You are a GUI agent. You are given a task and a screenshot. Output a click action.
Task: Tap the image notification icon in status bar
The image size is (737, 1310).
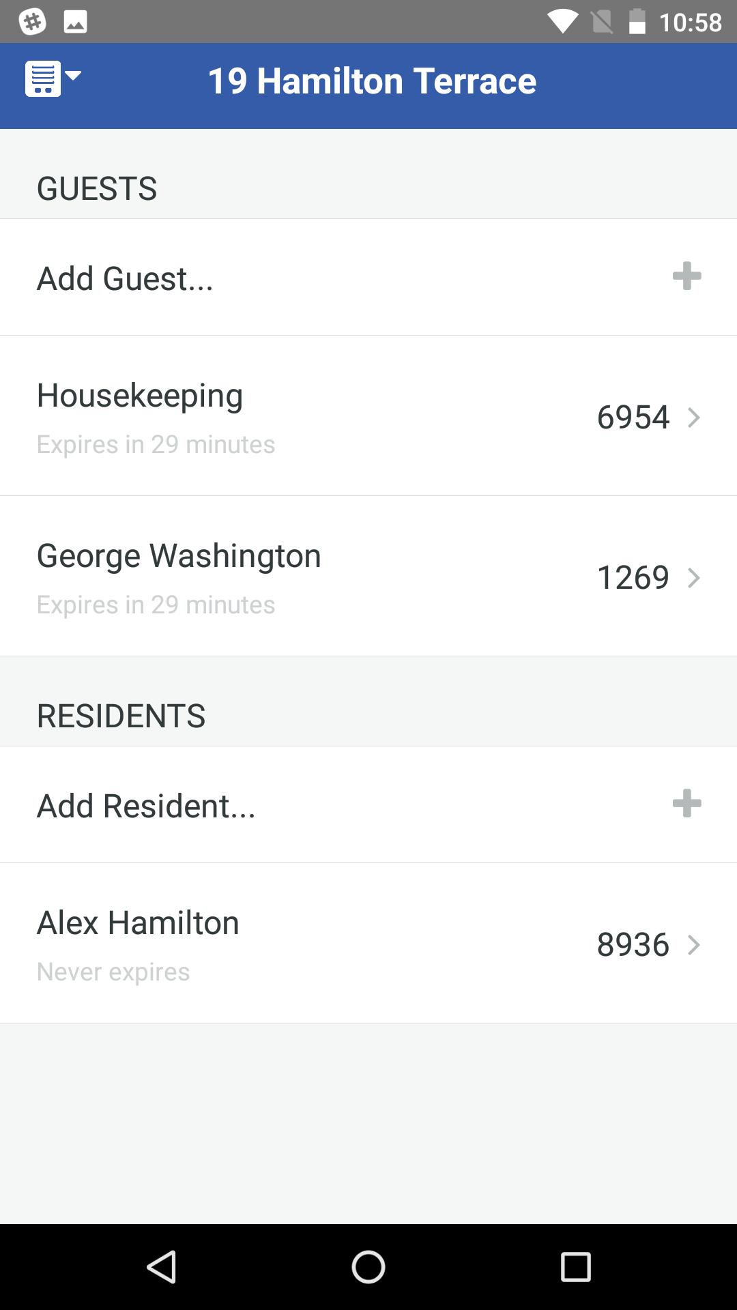(x=75, y=22)
